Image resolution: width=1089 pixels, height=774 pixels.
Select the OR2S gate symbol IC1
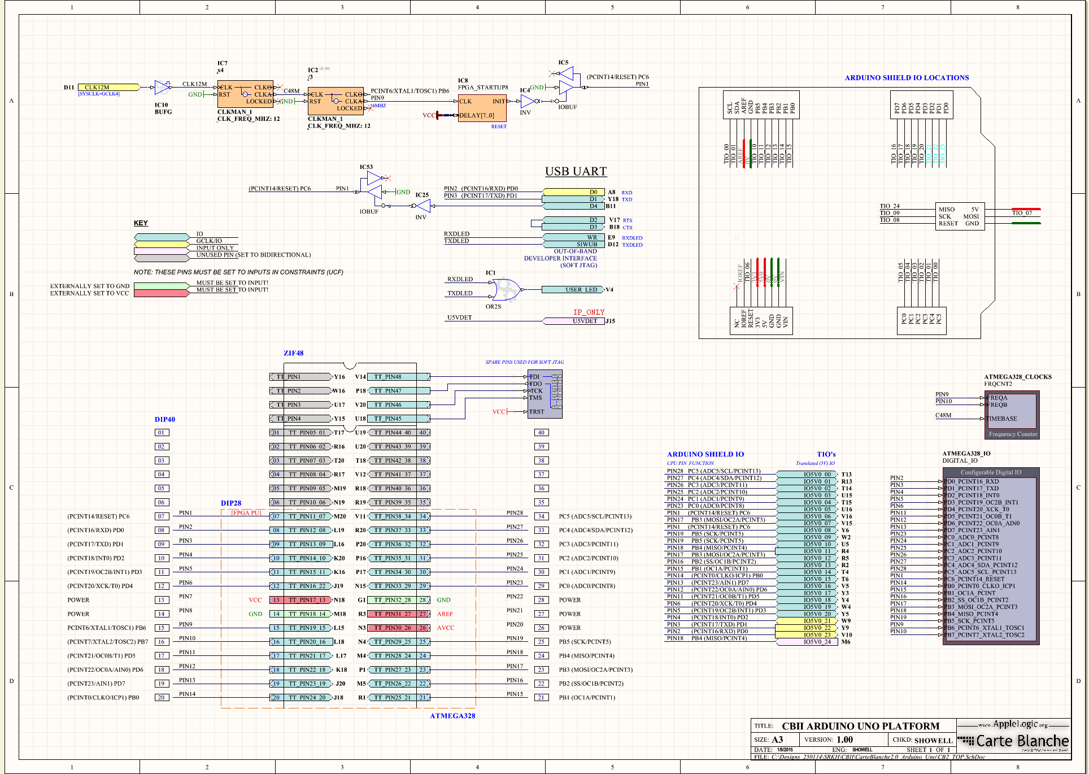click(507, 290)
